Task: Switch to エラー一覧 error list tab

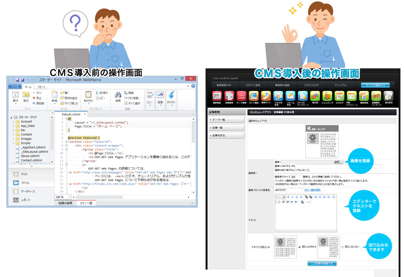Action: 86,203
